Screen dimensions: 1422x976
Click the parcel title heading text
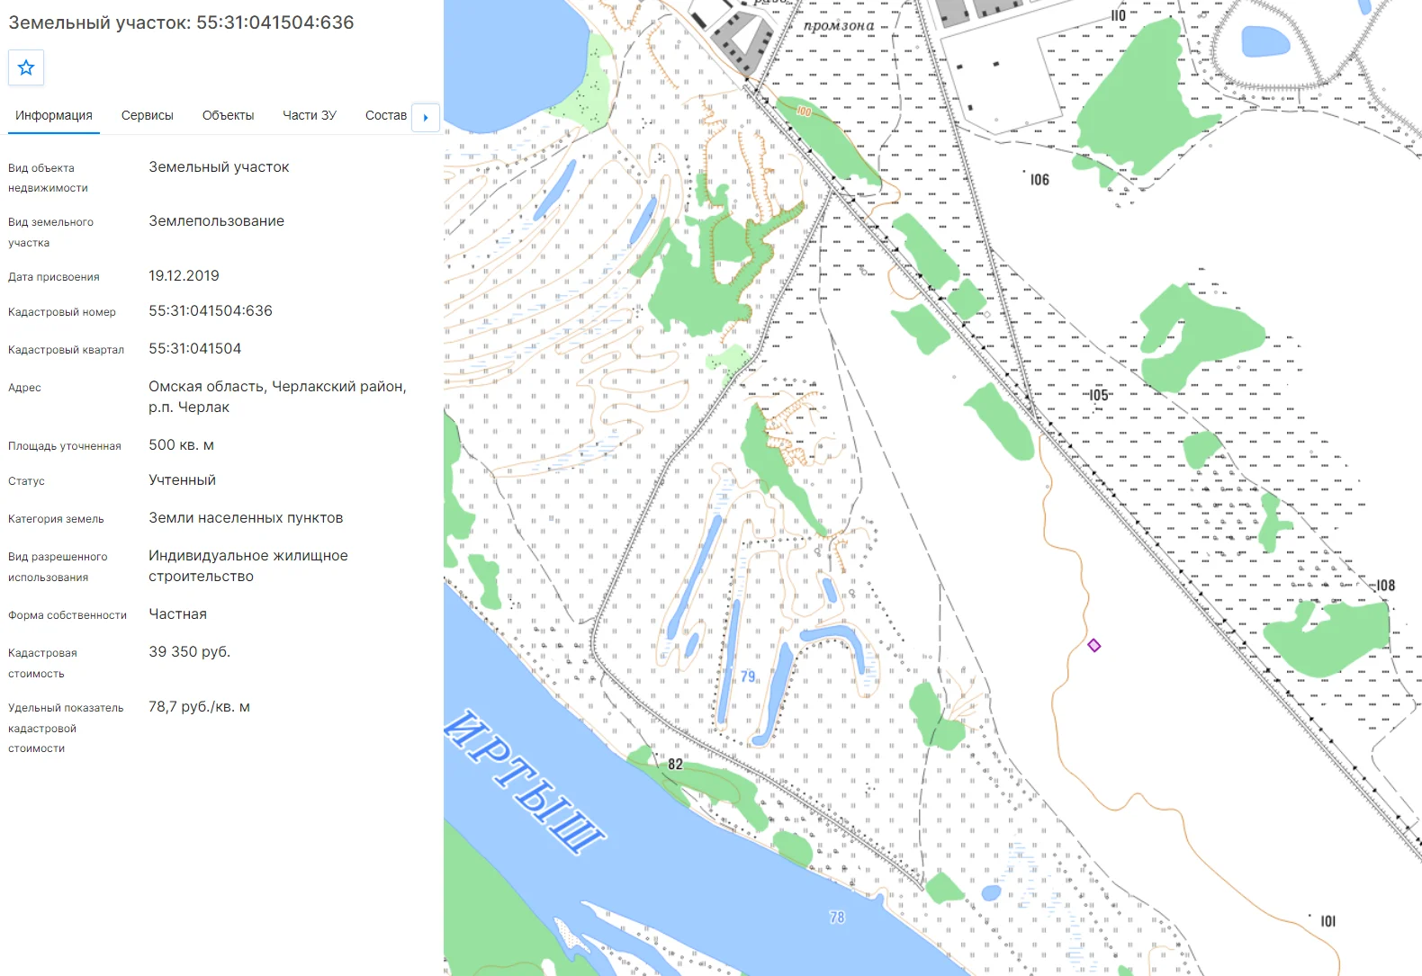181,22
